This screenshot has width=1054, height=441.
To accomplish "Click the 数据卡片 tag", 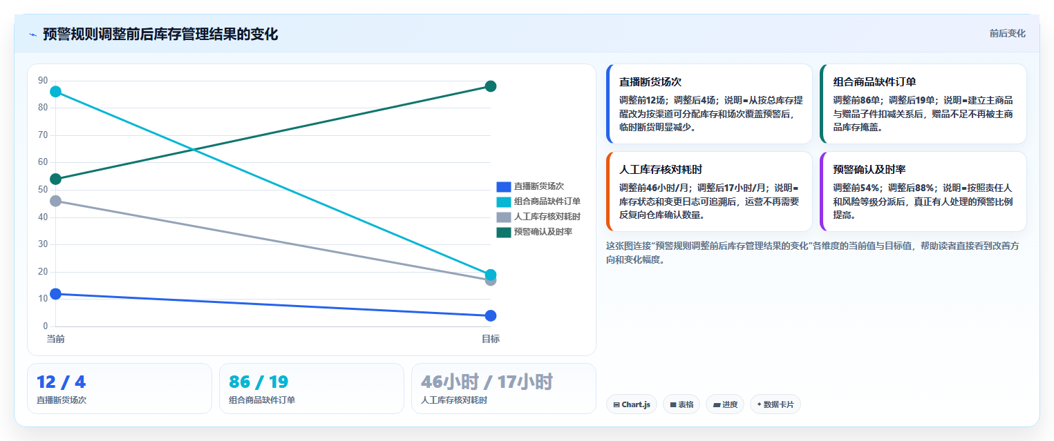I will click(775, 404).
